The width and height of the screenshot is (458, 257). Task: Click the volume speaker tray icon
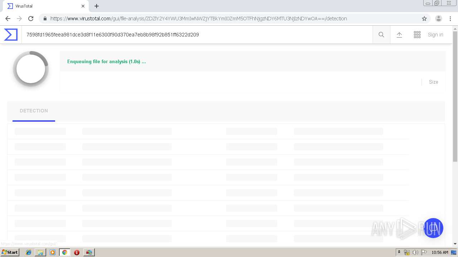click(415, 252)
